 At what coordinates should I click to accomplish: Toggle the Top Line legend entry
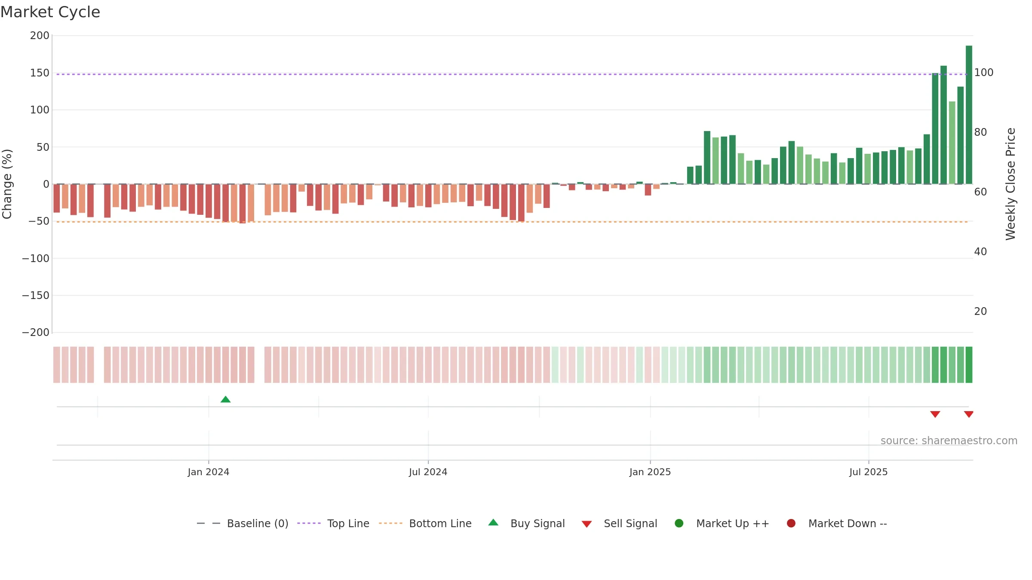pos(333,523)
